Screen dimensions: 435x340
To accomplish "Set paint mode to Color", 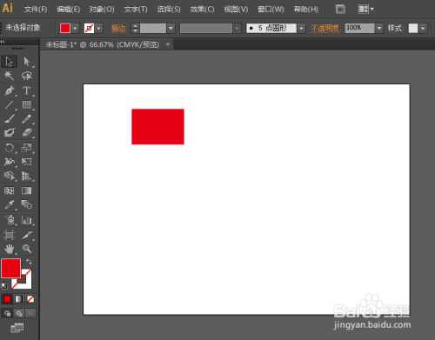I will click(7, 299).
